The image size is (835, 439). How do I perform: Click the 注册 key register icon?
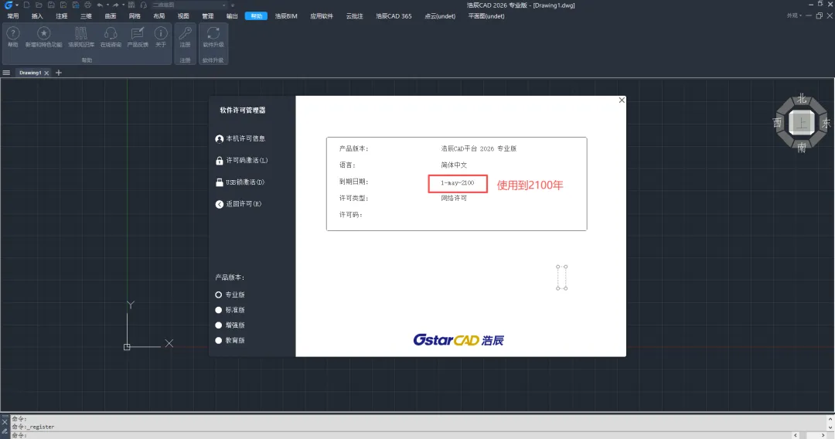185,37
